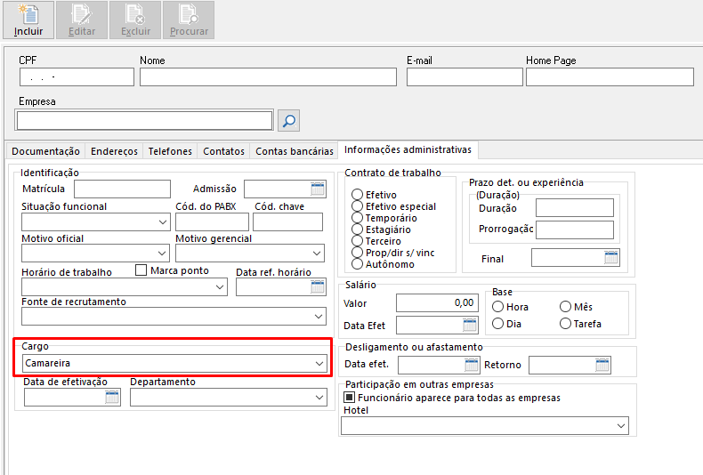Expand the Hotel dropdown
The width and height of the screenshot is (703, 475).
(621, 426)
